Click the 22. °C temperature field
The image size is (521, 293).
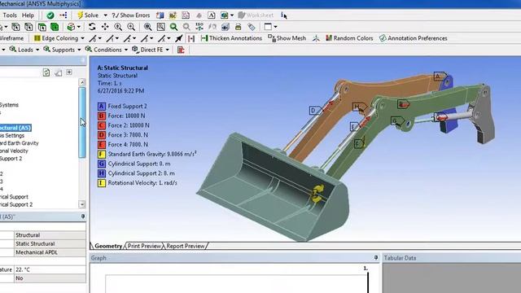[x=50, y=269]
